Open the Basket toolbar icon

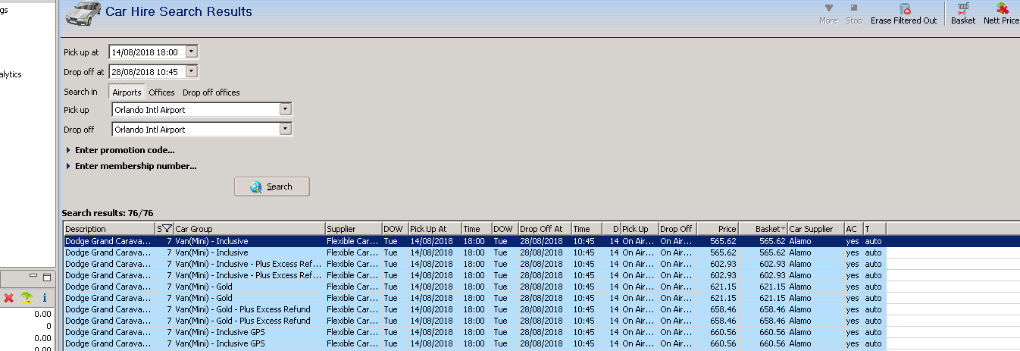click(963, 14)
